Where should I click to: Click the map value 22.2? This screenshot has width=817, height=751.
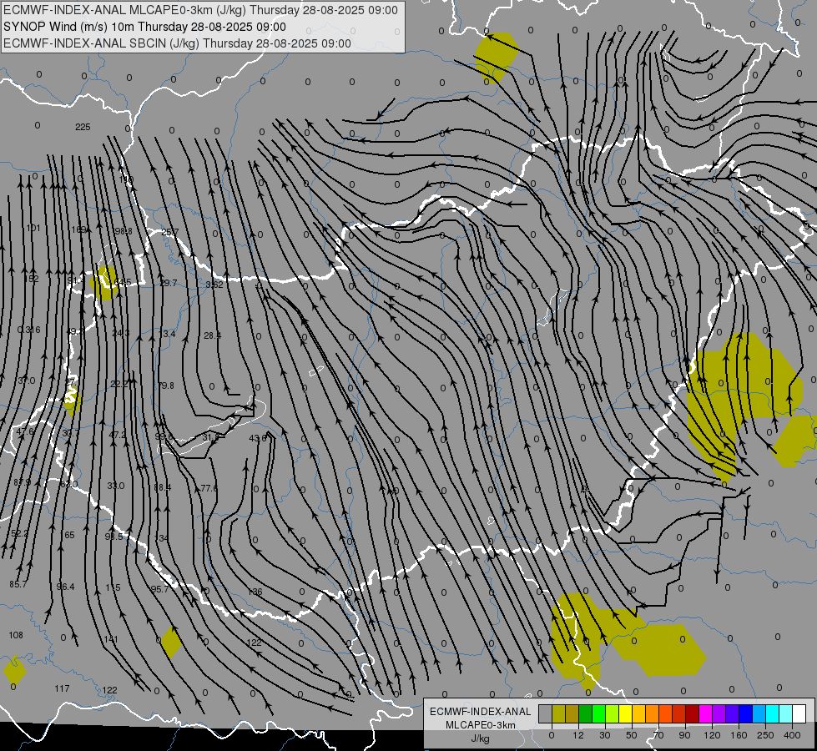(119, 384)
